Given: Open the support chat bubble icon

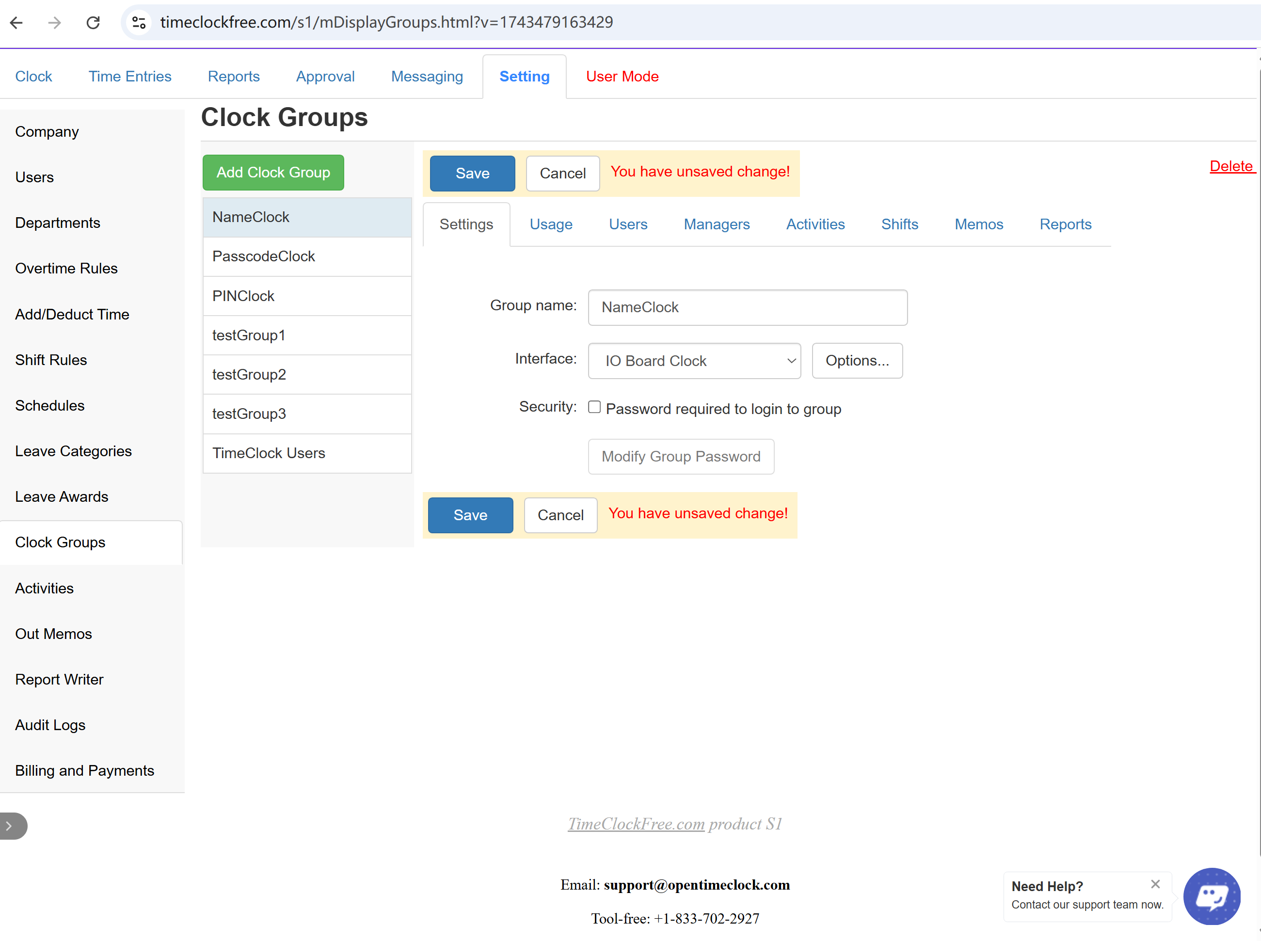Looking at the screenshot, I should pos(1212,896).
